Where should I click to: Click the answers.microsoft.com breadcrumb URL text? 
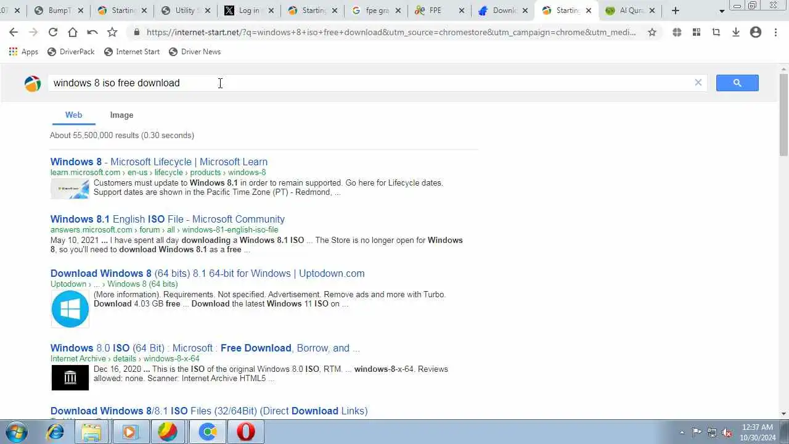[x=164, y=229]
